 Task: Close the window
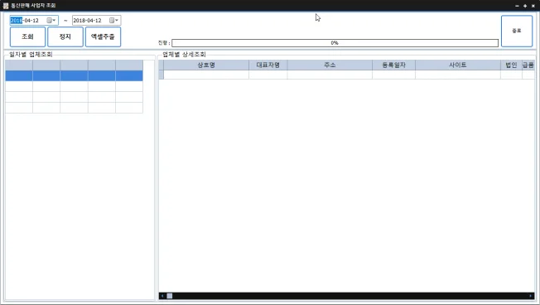tap(533, 6)
